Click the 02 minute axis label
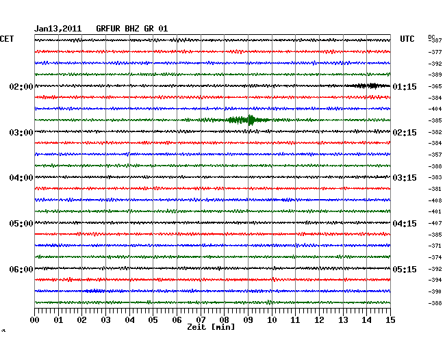 (81, 320)
